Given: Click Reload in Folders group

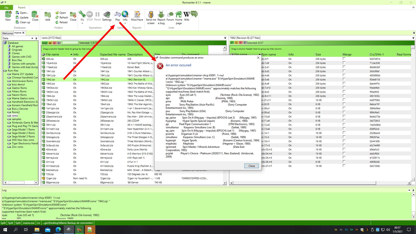Looking at the screenshot, I should pyautogui.click(x=61, y=22).
